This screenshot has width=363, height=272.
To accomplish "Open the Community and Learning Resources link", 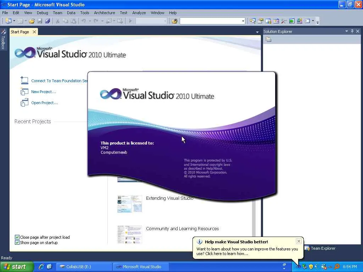I will pos(183,229).
